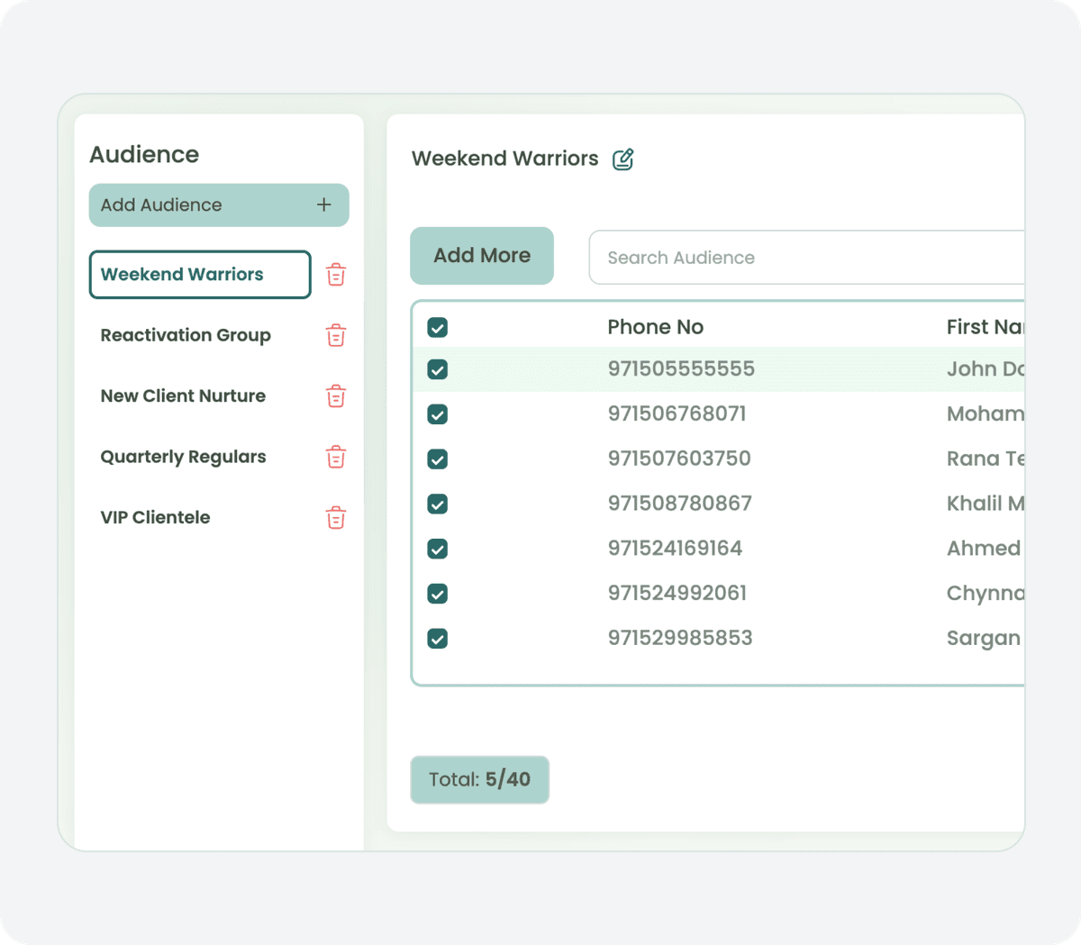The image size is (1081, 945).
Task: Delete the Weekend Warriors audience via trash icon
Action: [x=335, y=275]
